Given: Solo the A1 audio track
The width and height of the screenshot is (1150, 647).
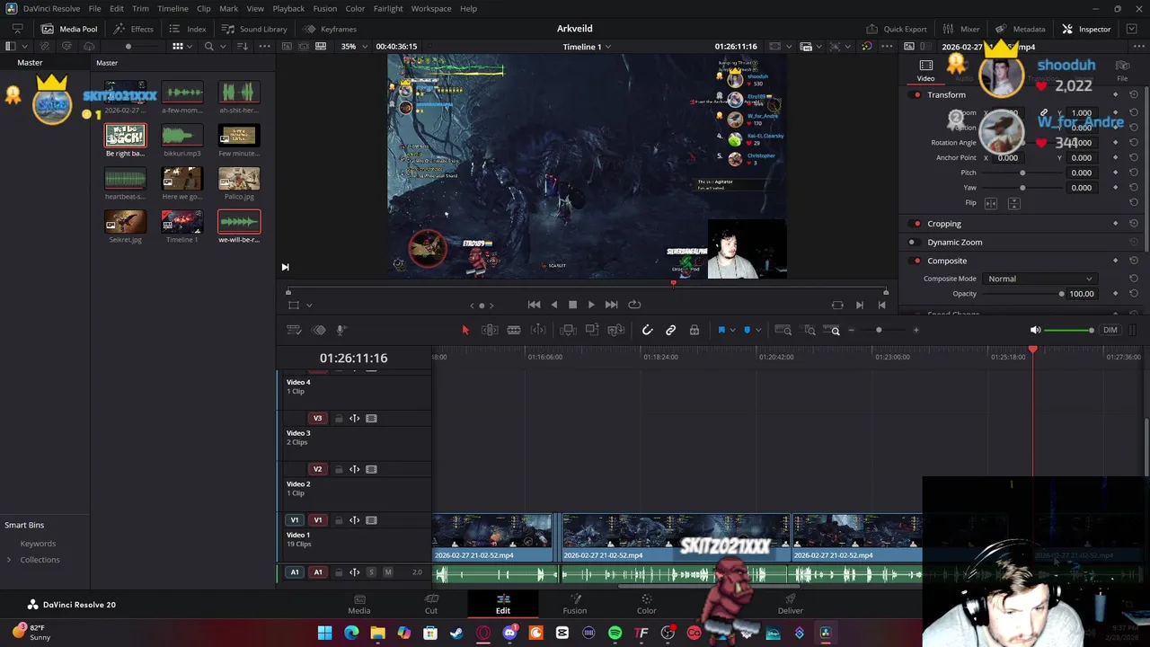Looking at the screenshot, I should pyautogui.click(x=371, y=572).
